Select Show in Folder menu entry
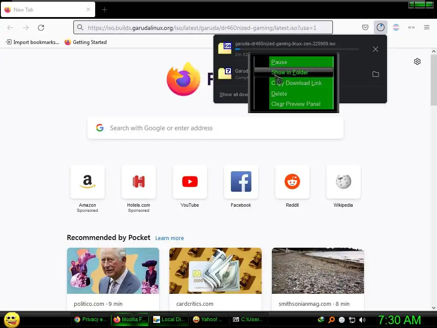 [x=294, y=72]
